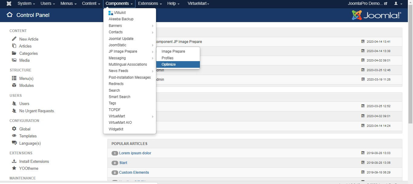Open the System menu dropdown

click(x=26, y=4)
